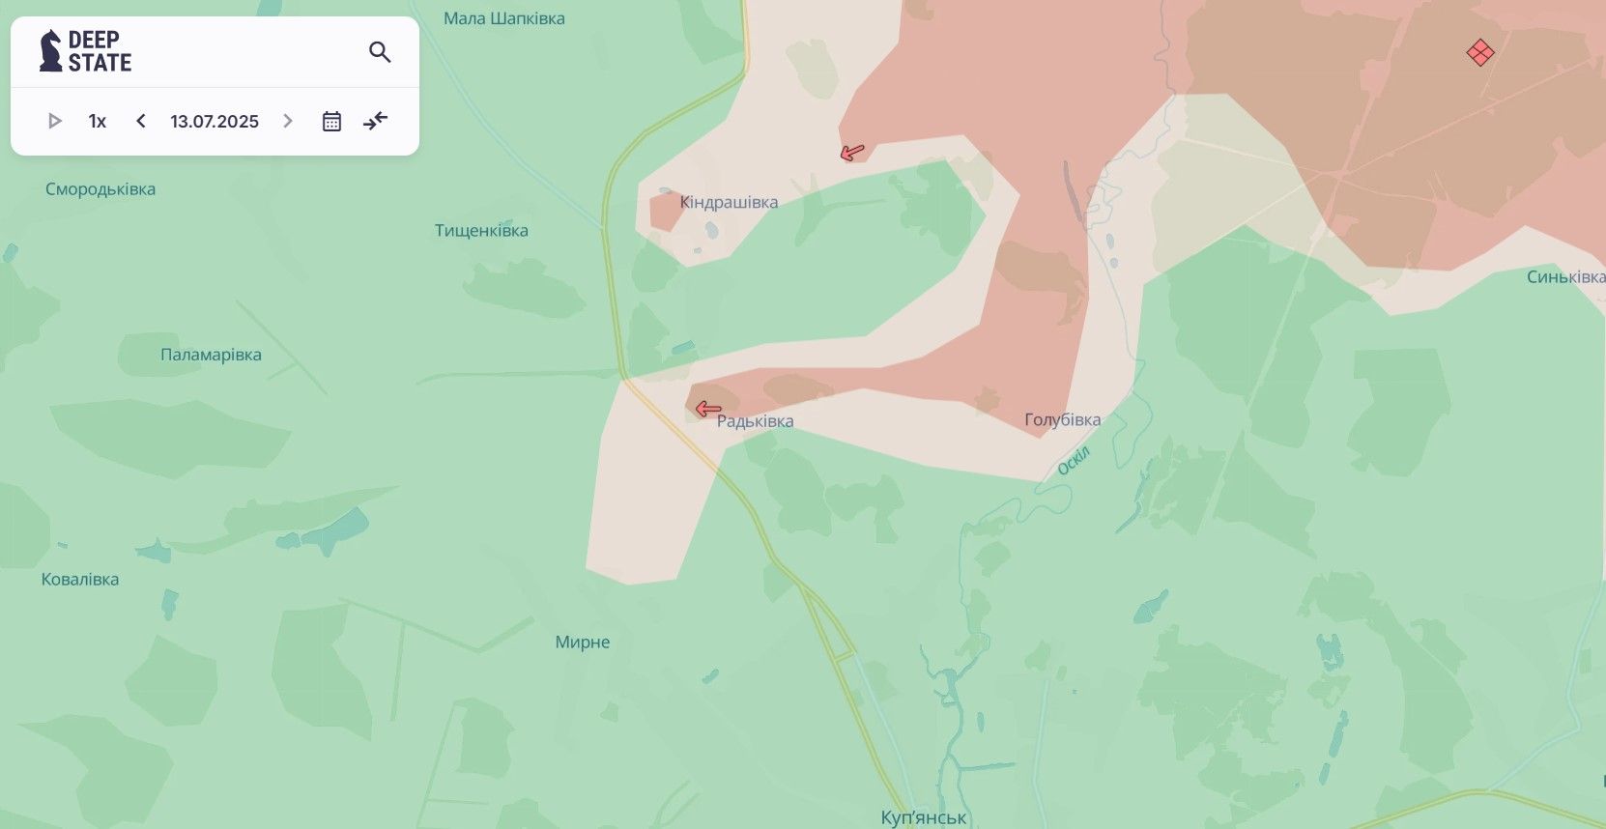Screen dimensions: 1606x829
Task: Click the red attack arrow above Кіндрашівка
Action: click(x=852, y=152)
